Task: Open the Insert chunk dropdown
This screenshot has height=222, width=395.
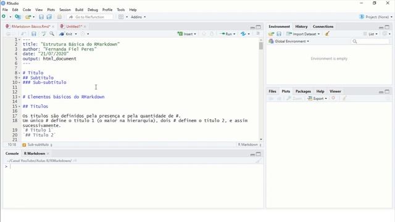Action: click(186, 34)
